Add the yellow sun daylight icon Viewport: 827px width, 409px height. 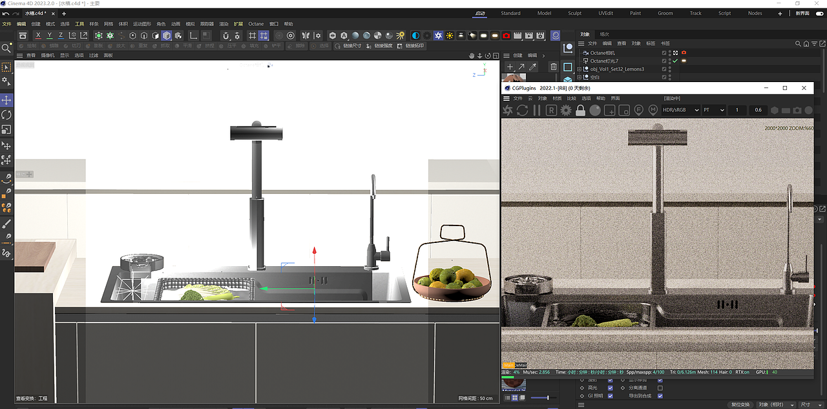point(450,36)
